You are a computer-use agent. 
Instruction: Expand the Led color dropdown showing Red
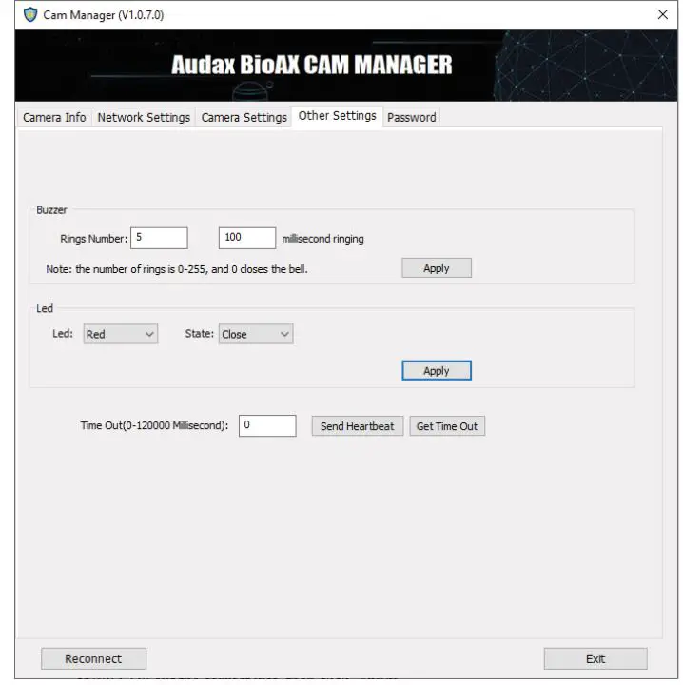click(x=121, y=334)
